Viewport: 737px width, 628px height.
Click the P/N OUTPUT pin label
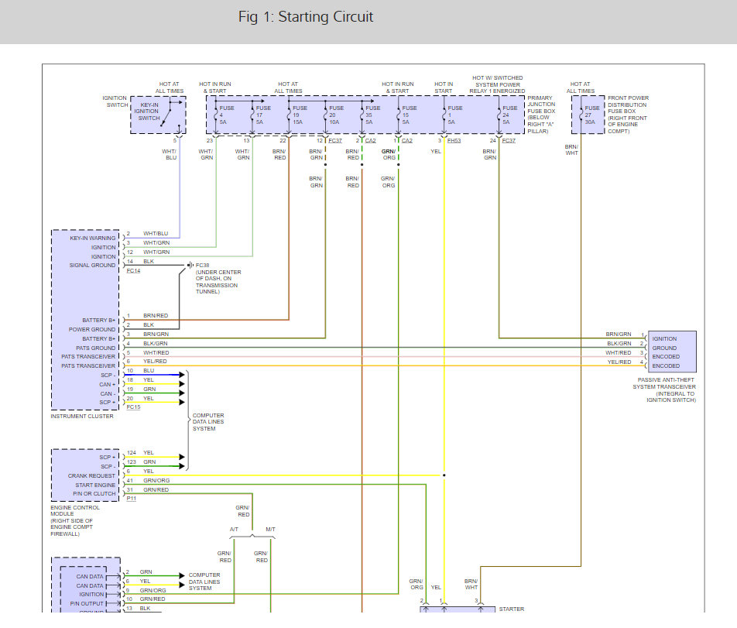coord(87,603)
